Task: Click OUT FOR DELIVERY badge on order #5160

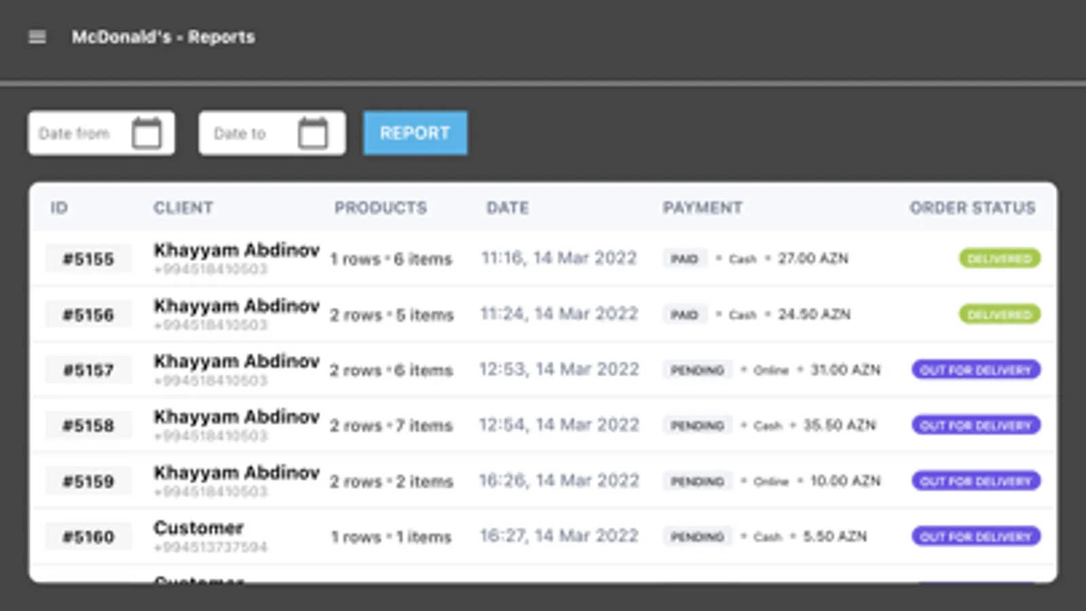Action: pos(976,536)
